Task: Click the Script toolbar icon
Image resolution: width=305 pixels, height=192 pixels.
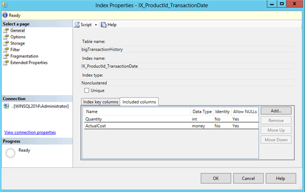Action: [77, 25]
